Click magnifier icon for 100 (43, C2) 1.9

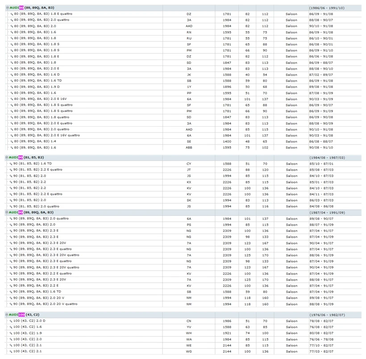click(11, 333)
